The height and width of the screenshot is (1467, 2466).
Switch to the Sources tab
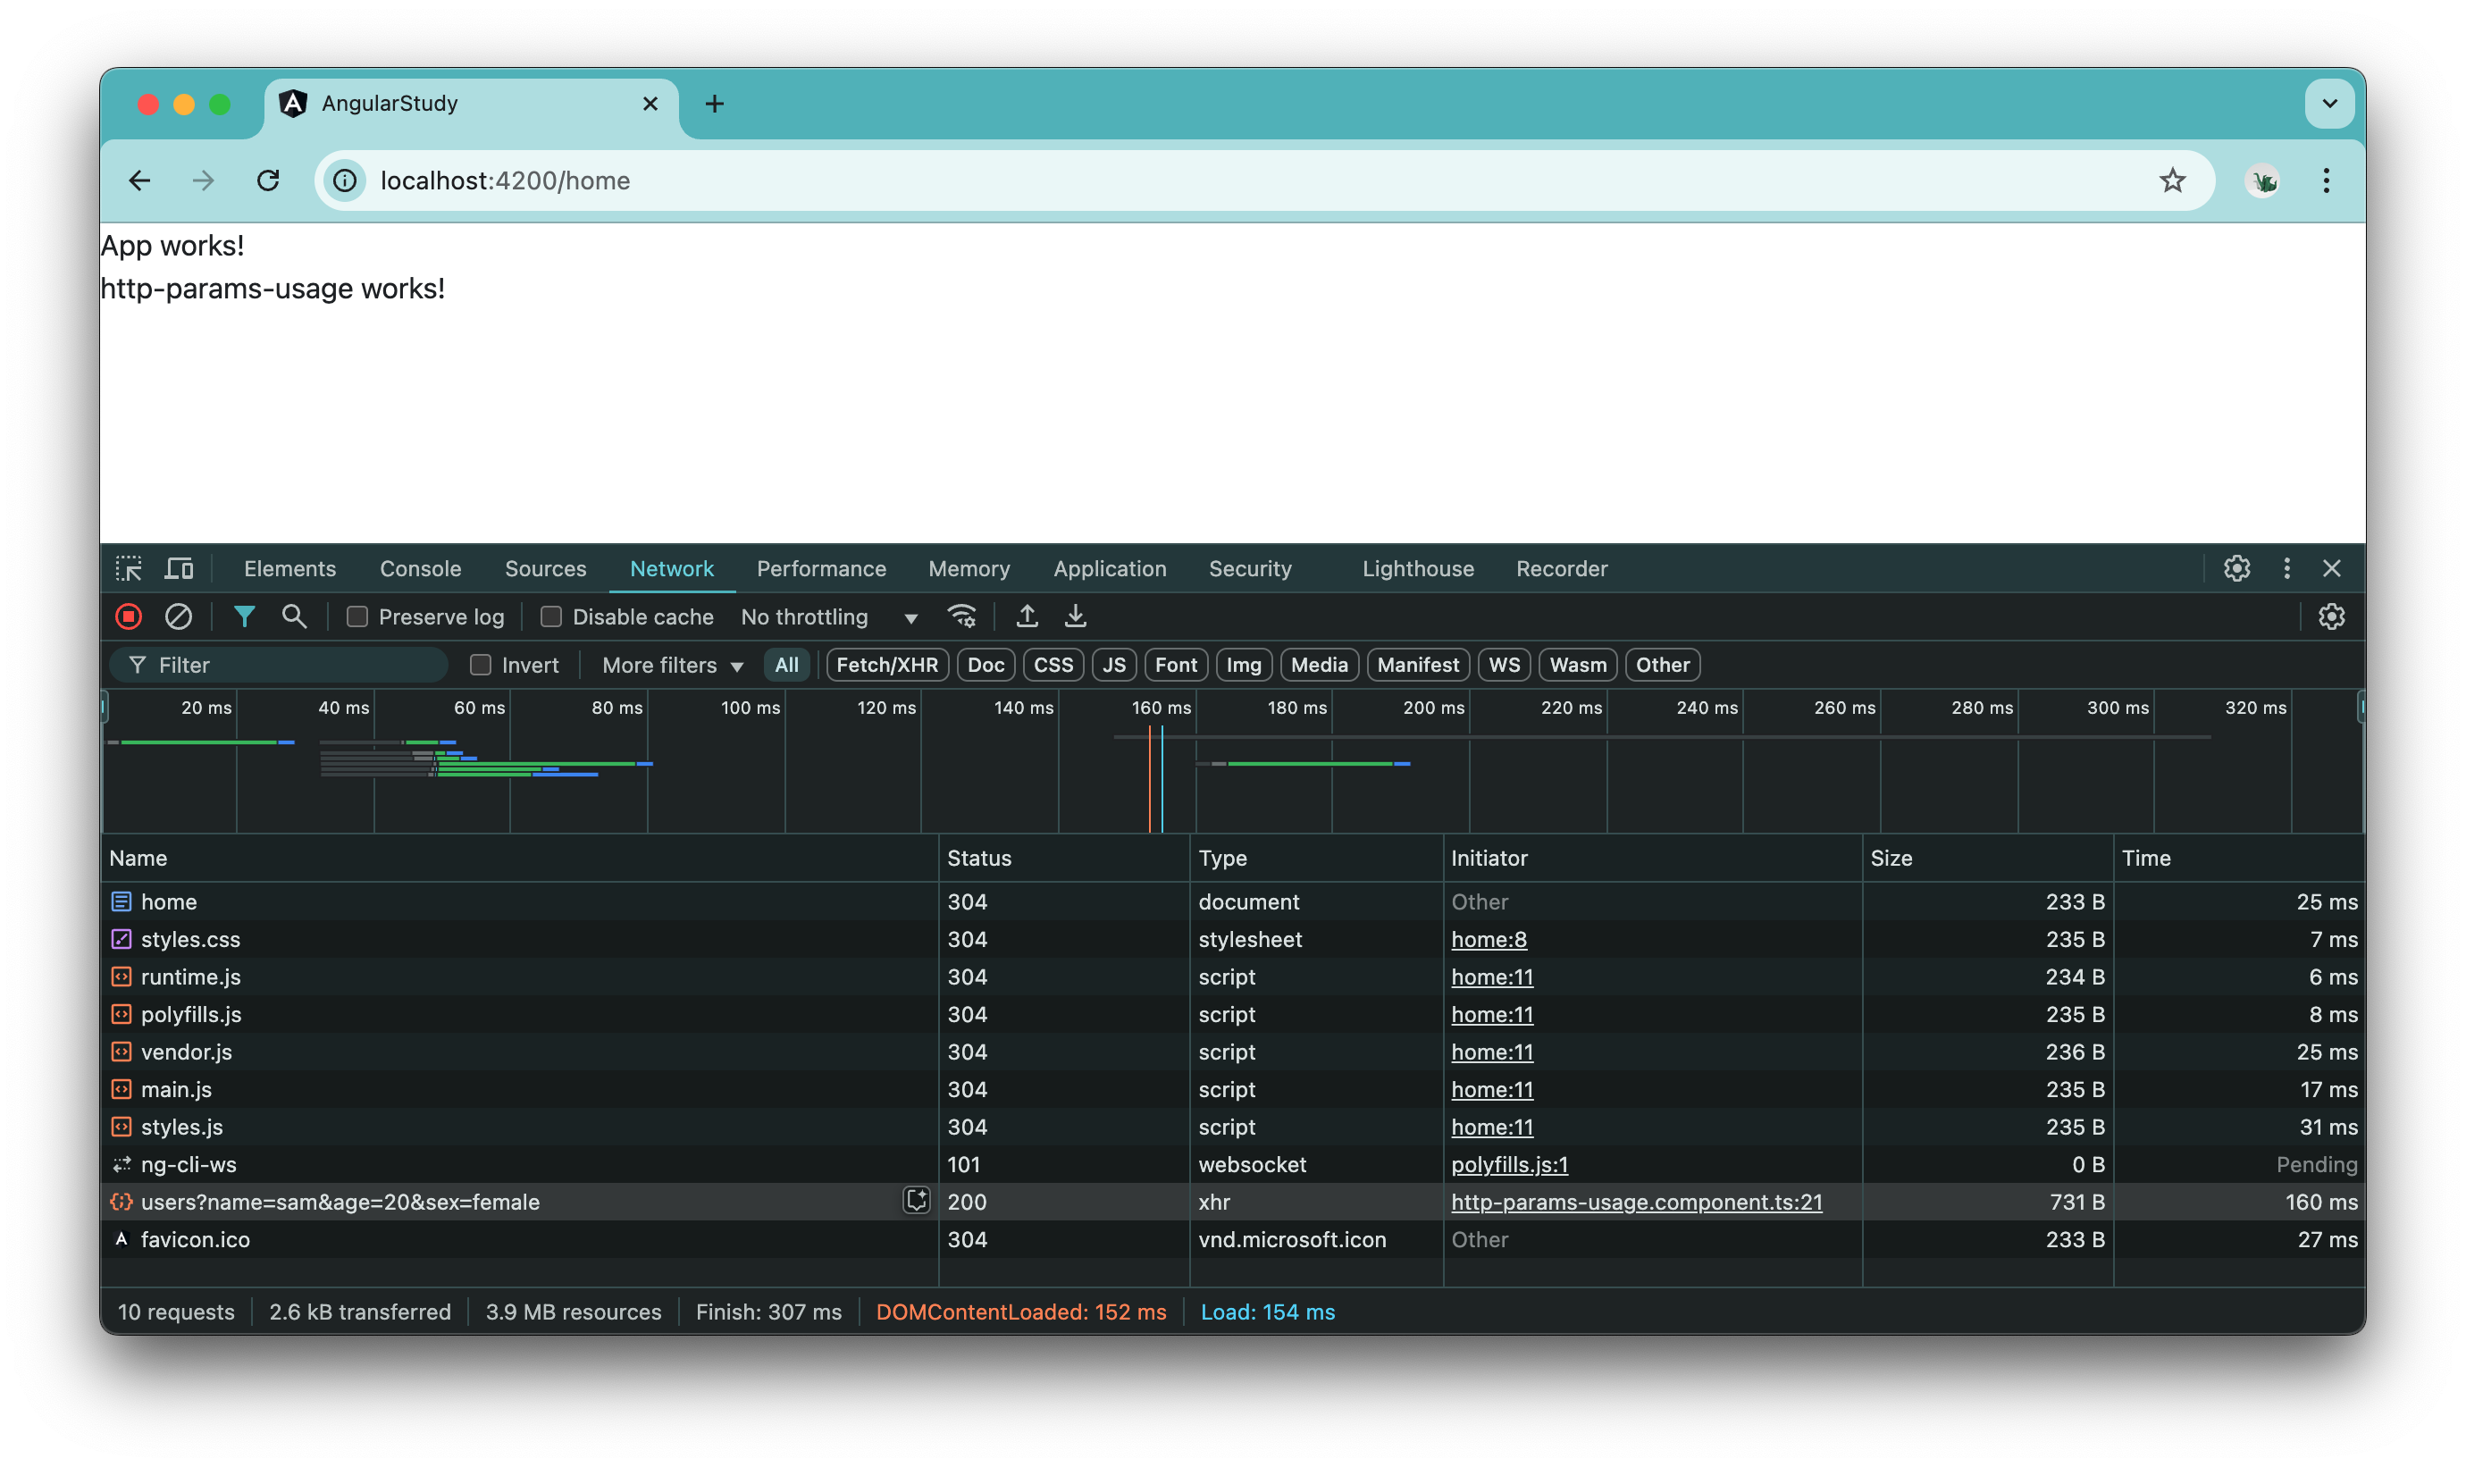pyautogui.click(x=546, y=568)
